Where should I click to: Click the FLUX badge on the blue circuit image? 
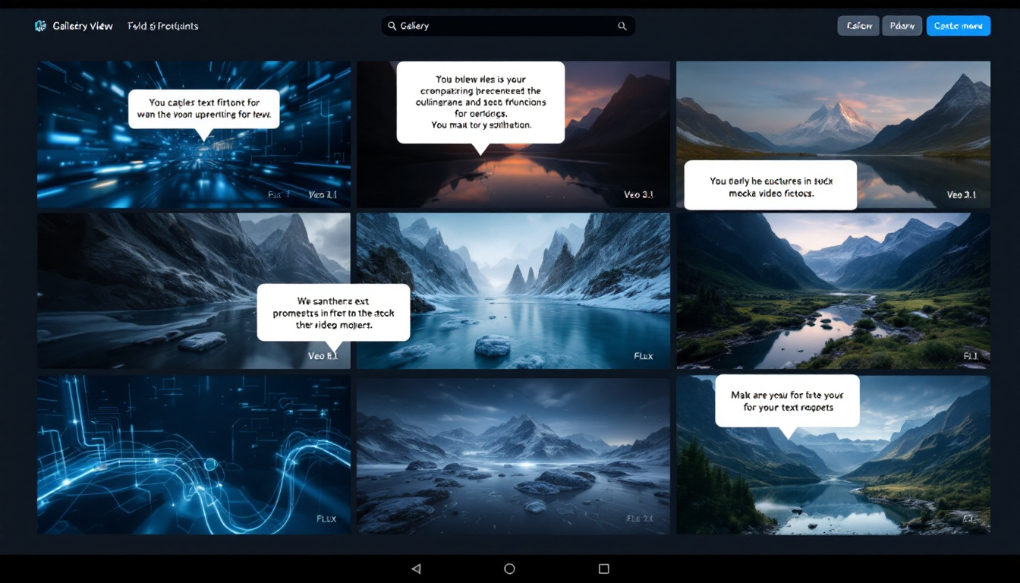pos(327,518)
